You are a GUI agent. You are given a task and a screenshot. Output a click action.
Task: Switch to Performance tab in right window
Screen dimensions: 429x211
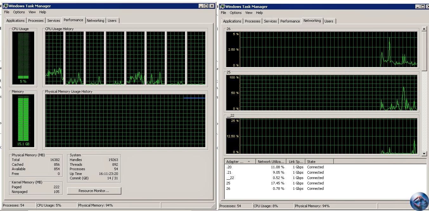tap(290, 21)
